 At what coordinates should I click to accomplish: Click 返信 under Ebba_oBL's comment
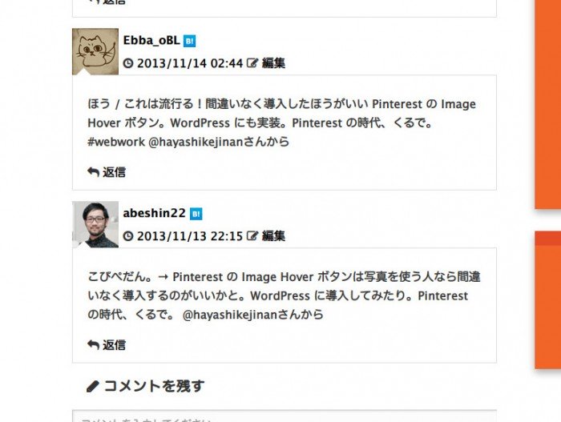(114, 172)
